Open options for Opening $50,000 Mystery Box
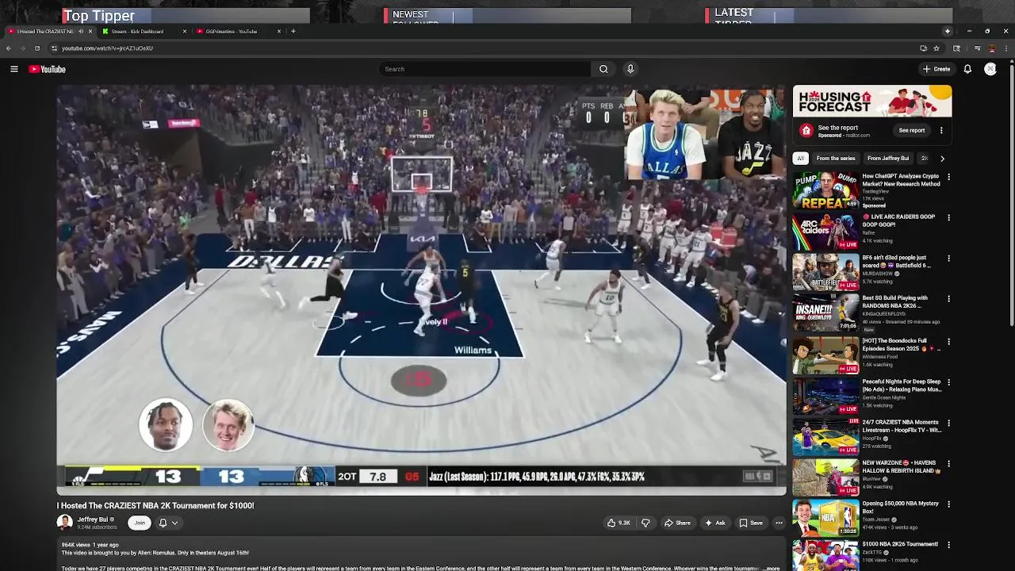1015x571 pixels. [x=948, y=504]
